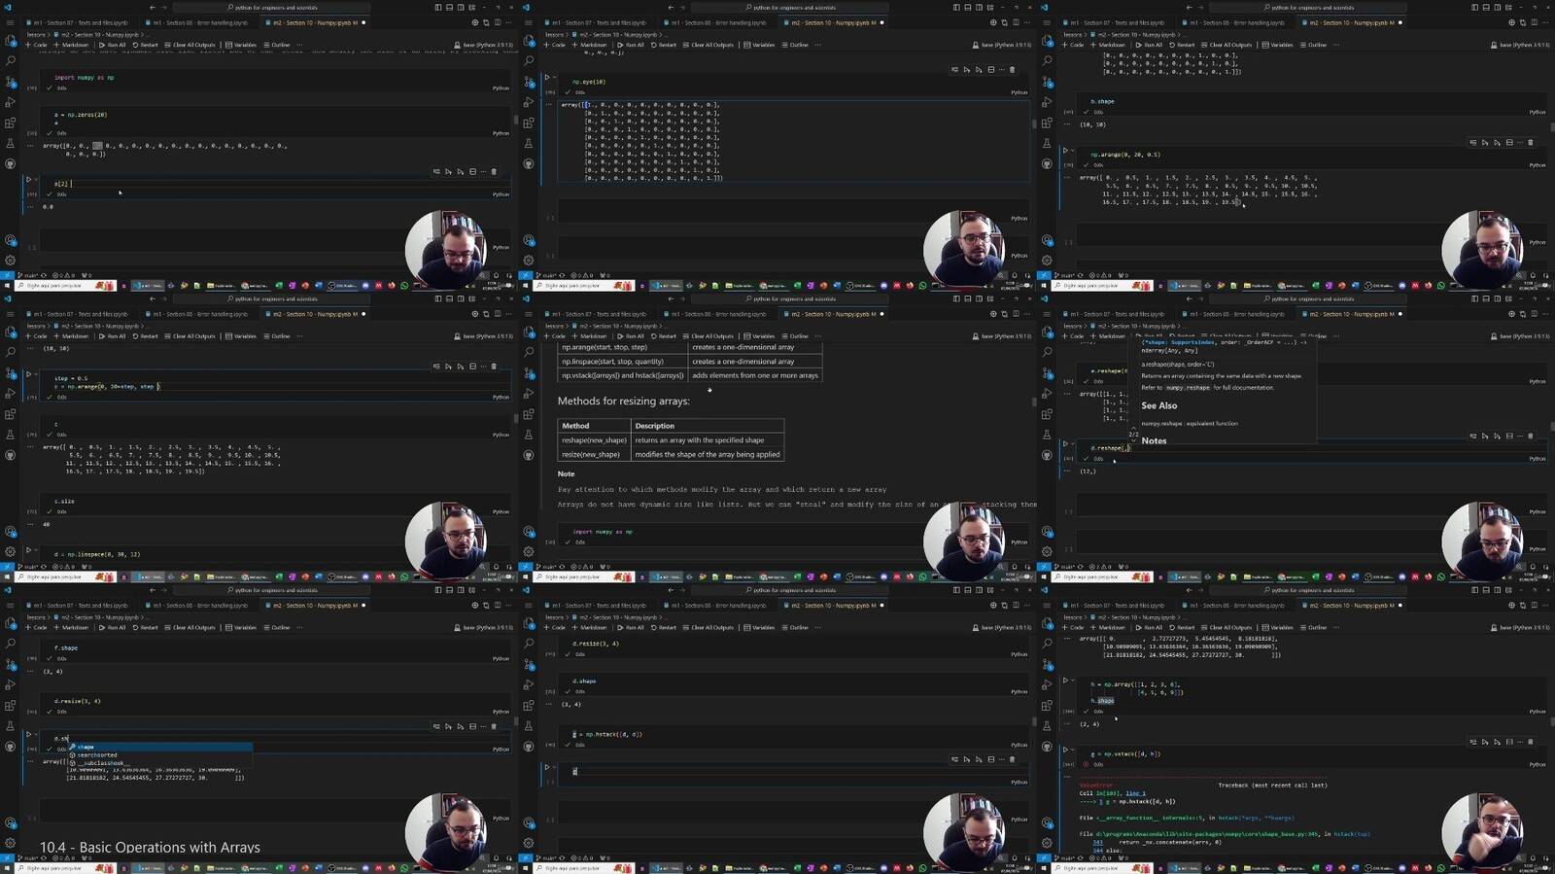
Task: Click Run and Debug icon in bottom-right panel
Action: click(1047, 684)
